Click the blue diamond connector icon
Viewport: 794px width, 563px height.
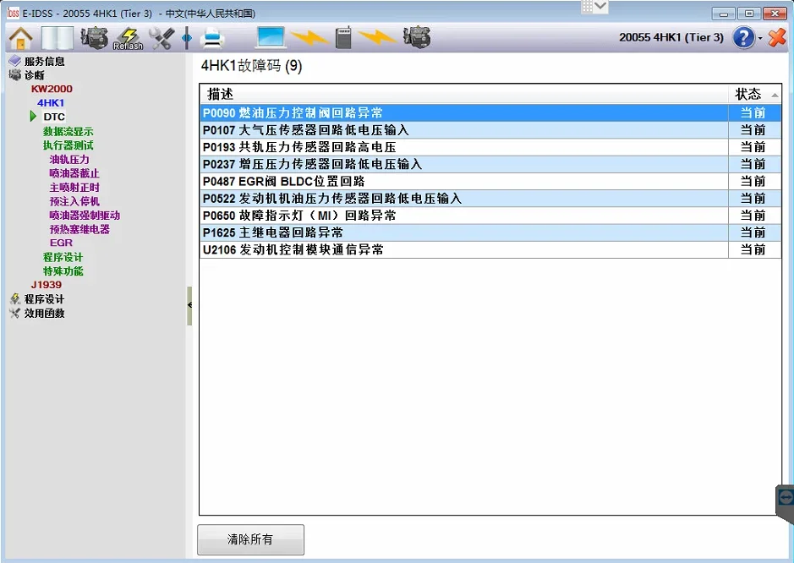[187, 38]
